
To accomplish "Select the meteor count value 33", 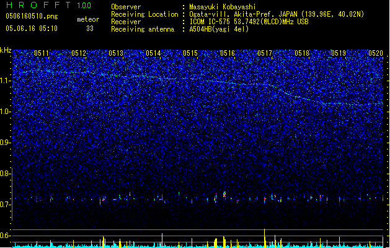I will point(90,29).
